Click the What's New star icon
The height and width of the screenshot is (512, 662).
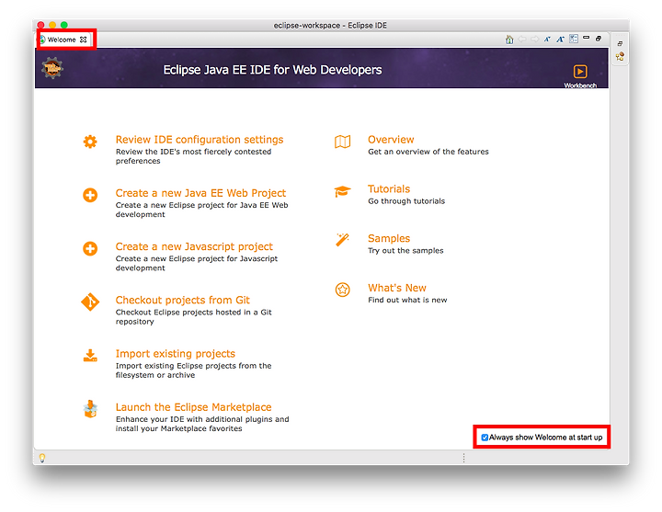coord(342,290)
